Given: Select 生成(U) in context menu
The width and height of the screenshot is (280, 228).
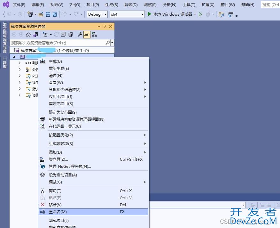Looking at the screenshot, I should point(93,61).
